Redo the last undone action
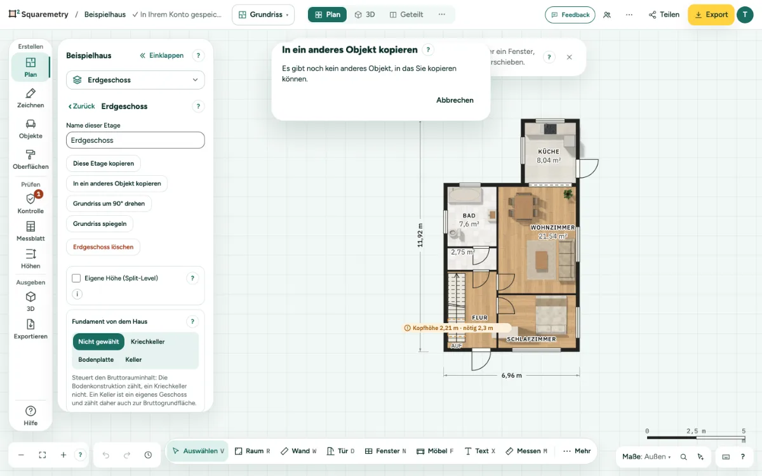Viewport: 762px width, 476px height. pyautogui.click(x=127, y=455)
